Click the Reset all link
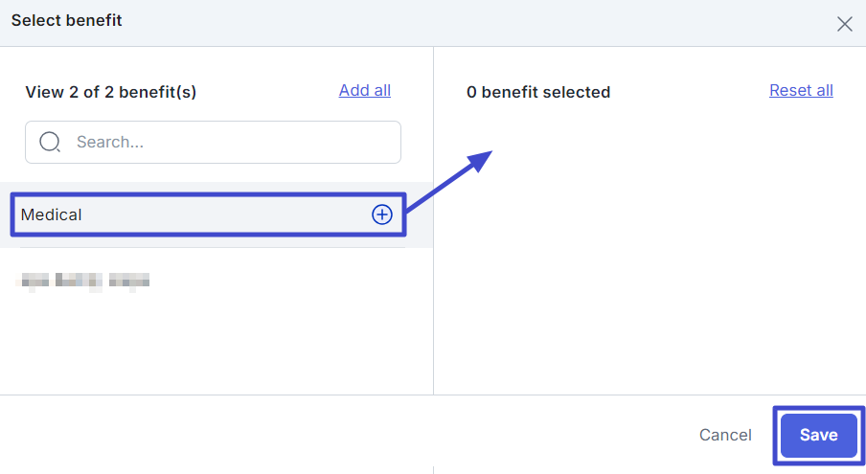This screenshot has width=866, height=474. coord(801,90)
